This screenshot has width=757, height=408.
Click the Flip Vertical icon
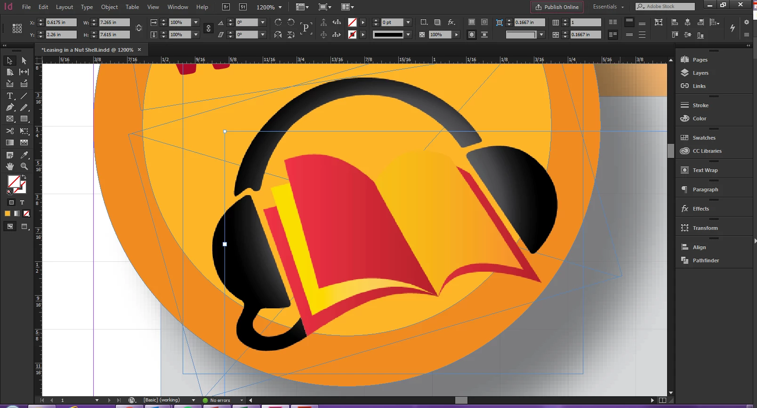click(x=291, y=34)
